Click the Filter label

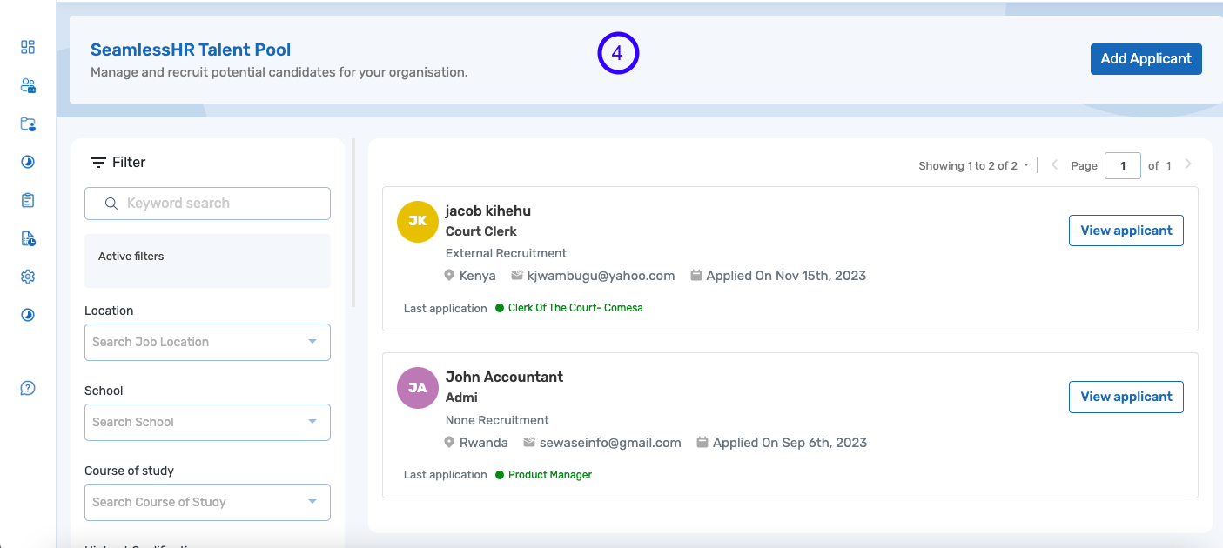pyautogui.click(x=129, y=163)
